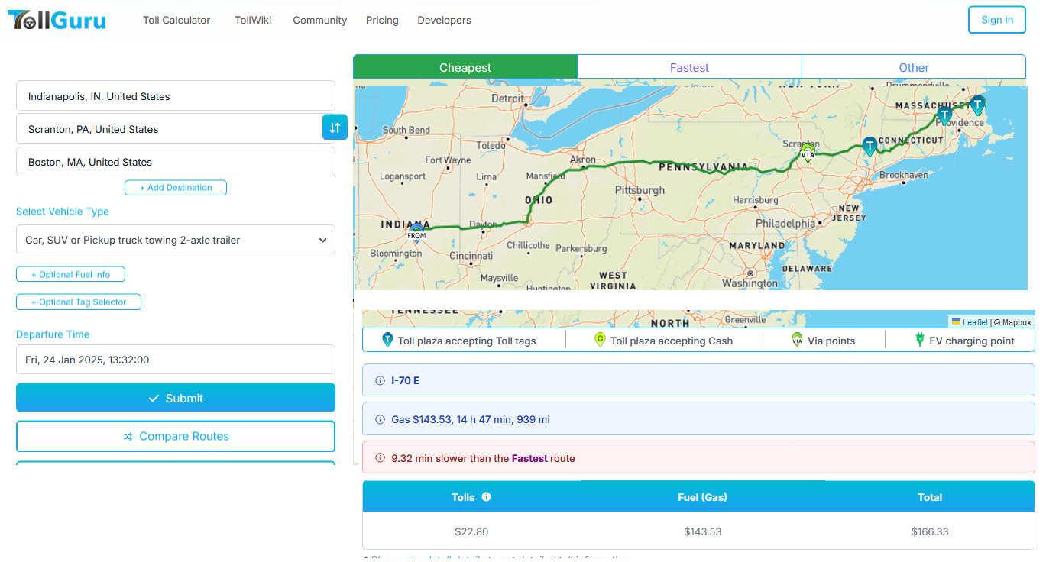This screenshot has width=1059, height=562.
Task: Click the toll marker nearest Boston on map
Action: pyautogui.click(x=977, y=105)
